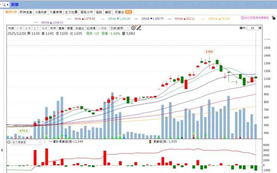Open the 追蹤 tab
The image size is (277, 173).
(99, 12)
